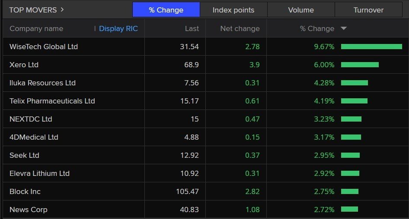Click WiseTech 9.67% change value
Viewport: 409px width, 219px height.
(x=324, y=47)
